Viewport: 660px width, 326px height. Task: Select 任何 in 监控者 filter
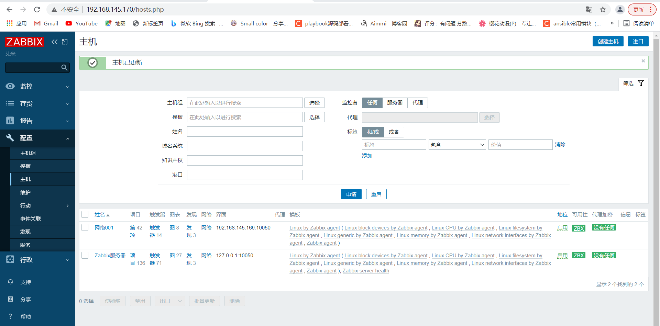point(372,103)
